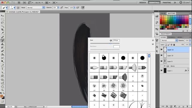Select the 59 spatter brush preset
Viewport: 192px width, 108px height.
click(123, 87)
